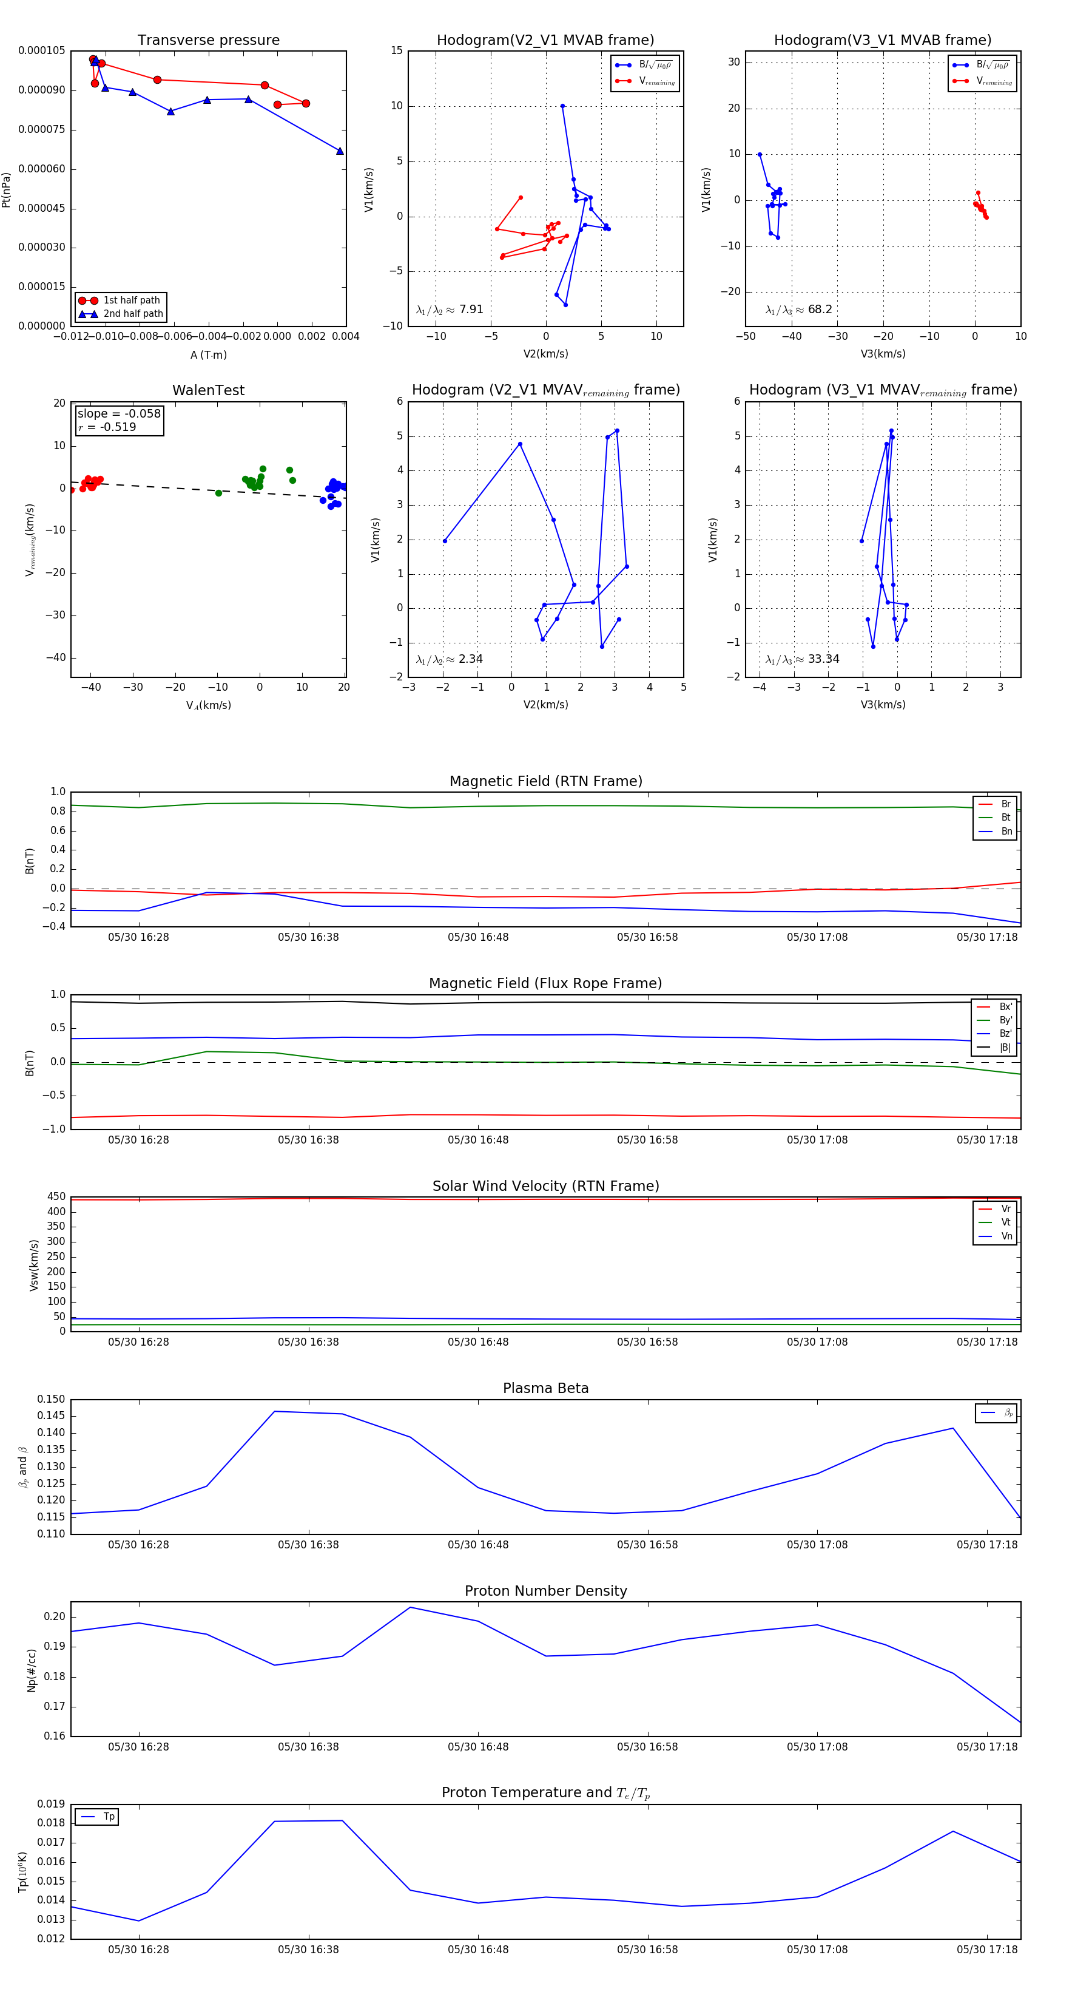This screenshot has width=1092, height=2003.
Task: Select the "Bt" legend entry
Action: click(x=995, y=818)
